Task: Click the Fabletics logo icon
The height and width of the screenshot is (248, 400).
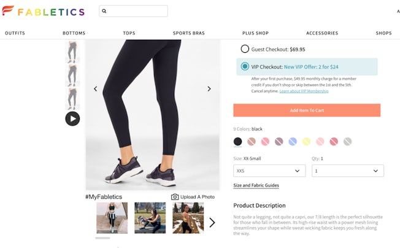Action: pos(9,12)
